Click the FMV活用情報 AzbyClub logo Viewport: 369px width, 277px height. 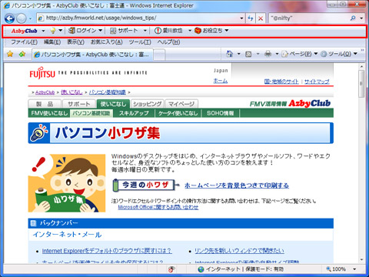[x=290, y=104]
